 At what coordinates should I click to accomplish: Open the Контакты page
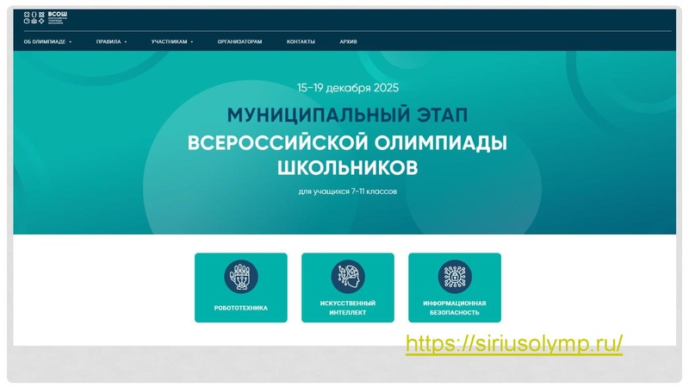301,41
